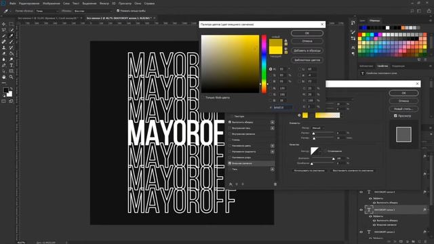Open the Окно menu

pyautogui.click(x=138, y=3)
